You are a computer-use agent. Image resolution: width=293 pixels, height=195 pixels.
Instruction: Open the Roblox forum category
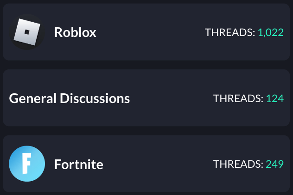tap(75, 32)
